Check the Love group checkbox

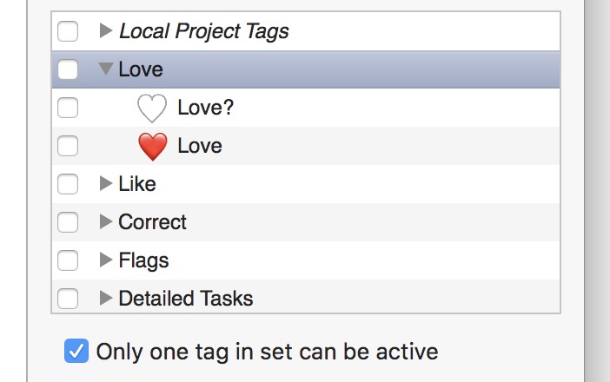(x=68, y=69)
